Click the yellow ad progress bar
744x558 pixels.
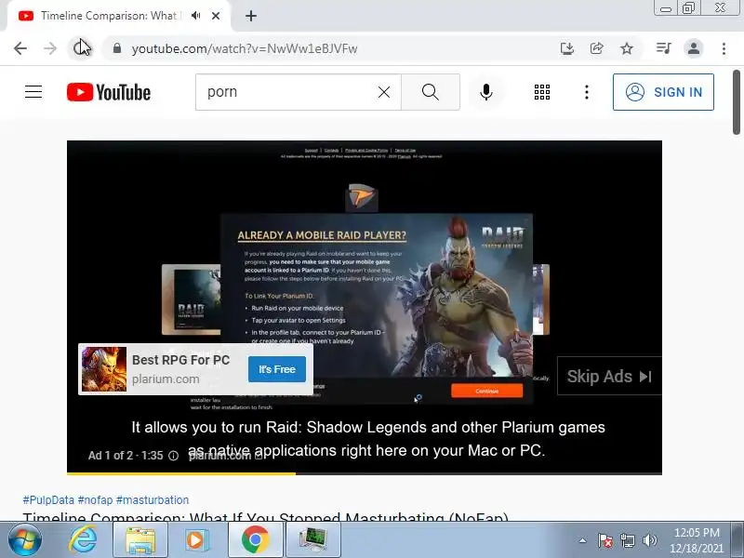point(181,473)
